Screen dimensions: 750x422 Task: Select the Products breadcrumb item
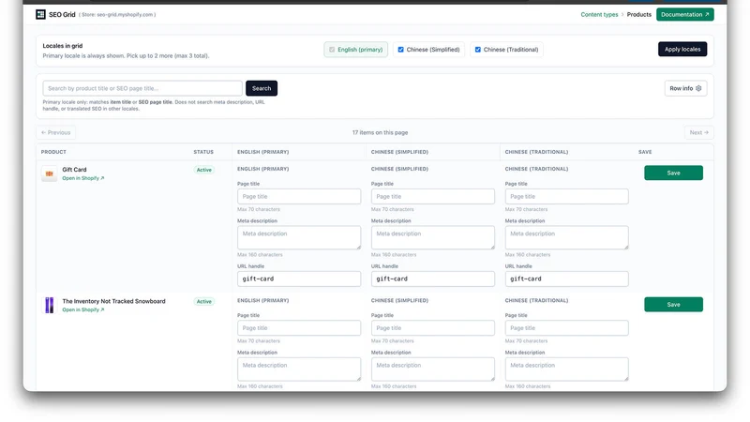[x=639, y=14]
